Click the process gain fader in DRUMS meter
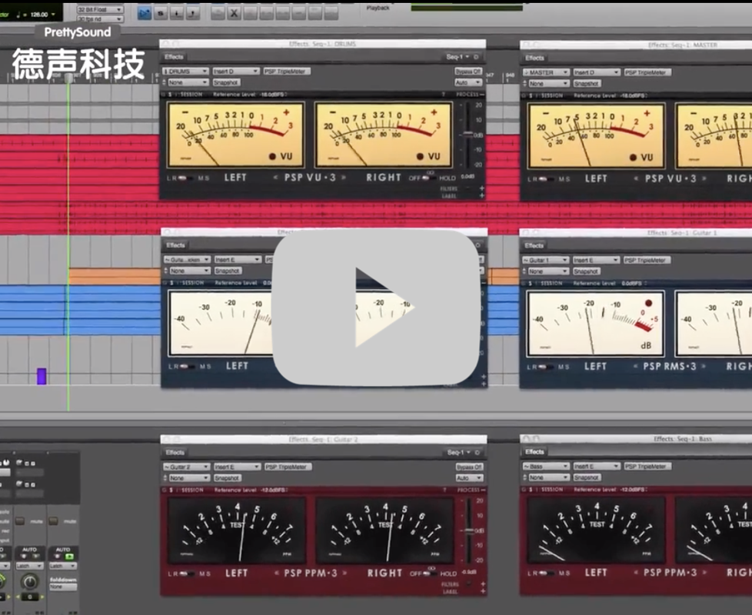Screen dimensions: 752x615 click(468, 135)
